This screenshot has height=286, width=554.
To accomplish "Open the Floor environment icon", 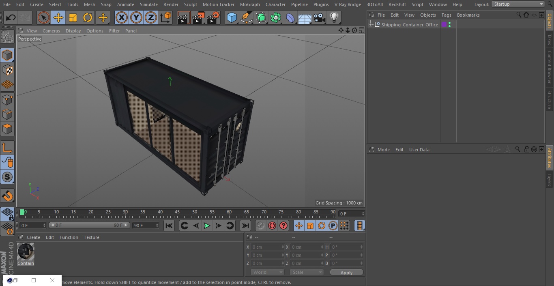I will [305, 17].
